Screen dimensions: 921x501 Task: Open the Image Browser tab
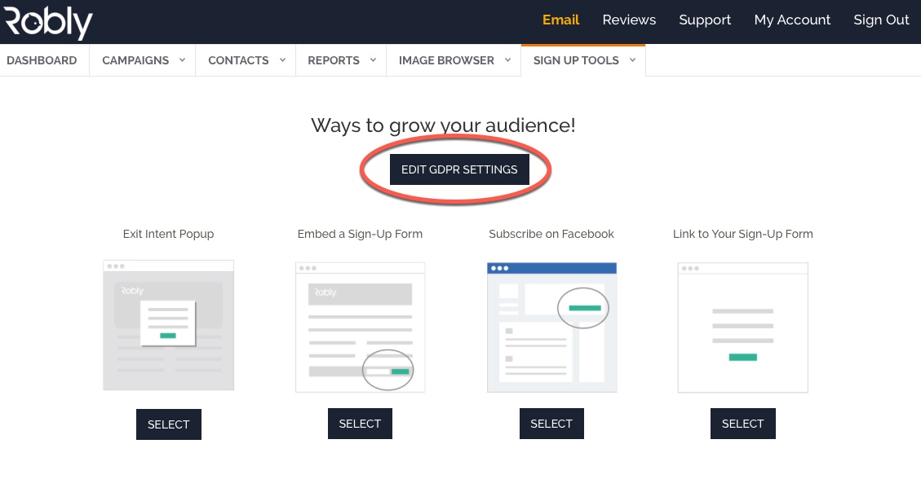click(446, 60)
